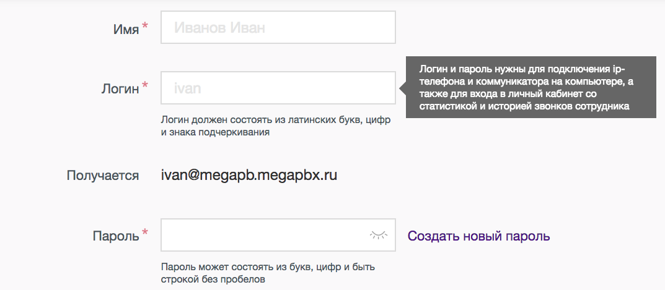Click into the Пароль password field
The height and width of the screenshot is (290, 665).
(263, 236)
